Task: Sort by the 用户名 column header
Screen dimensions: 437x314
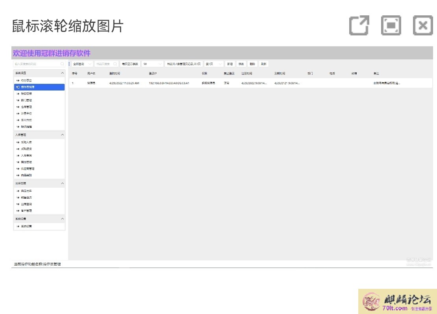Action: point(91,74)
